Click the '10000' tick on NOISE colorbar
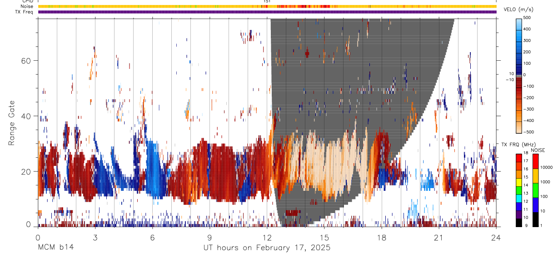This screenshot has width=558, height=257. pos(547,168)
